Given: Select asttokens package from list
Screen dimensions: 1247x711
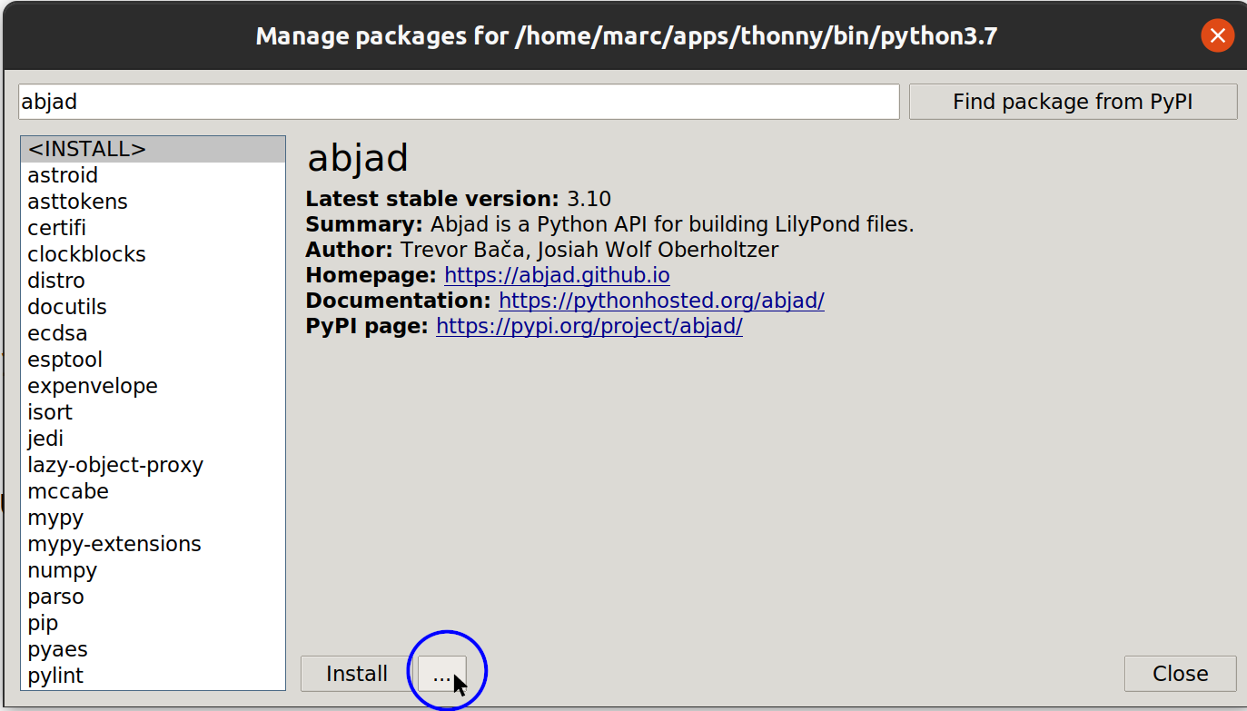Looking at the screenshot, I should point(77,202).
